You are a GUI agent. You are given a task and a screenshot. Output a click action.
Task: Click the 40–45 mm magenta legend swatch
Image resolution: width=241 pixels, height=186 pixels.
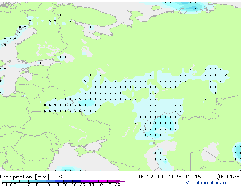pyautogui.click(x=103, y=181)
